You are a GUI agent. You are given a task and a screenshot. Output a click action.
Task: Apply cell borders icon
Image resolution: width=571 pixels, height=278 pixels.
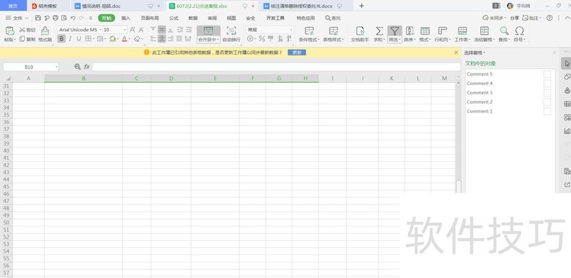tap(88, 38)
